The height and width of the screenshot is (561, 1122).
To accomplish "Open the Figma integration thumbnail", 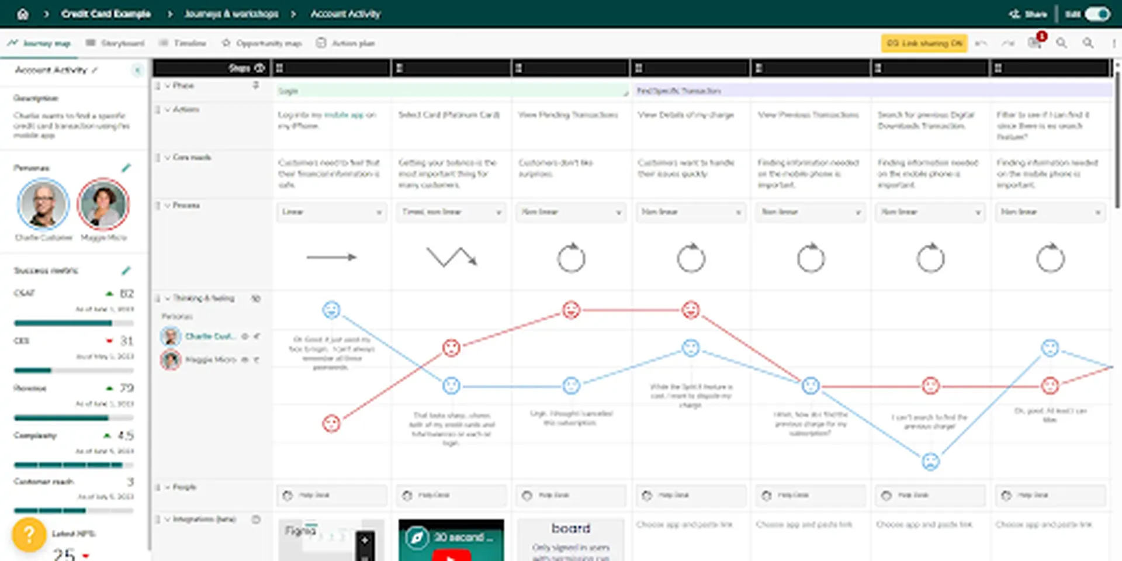I will 331,540.
